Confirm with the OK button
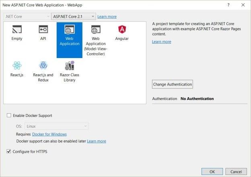The image size is (251, 177). tap(212, 172)
